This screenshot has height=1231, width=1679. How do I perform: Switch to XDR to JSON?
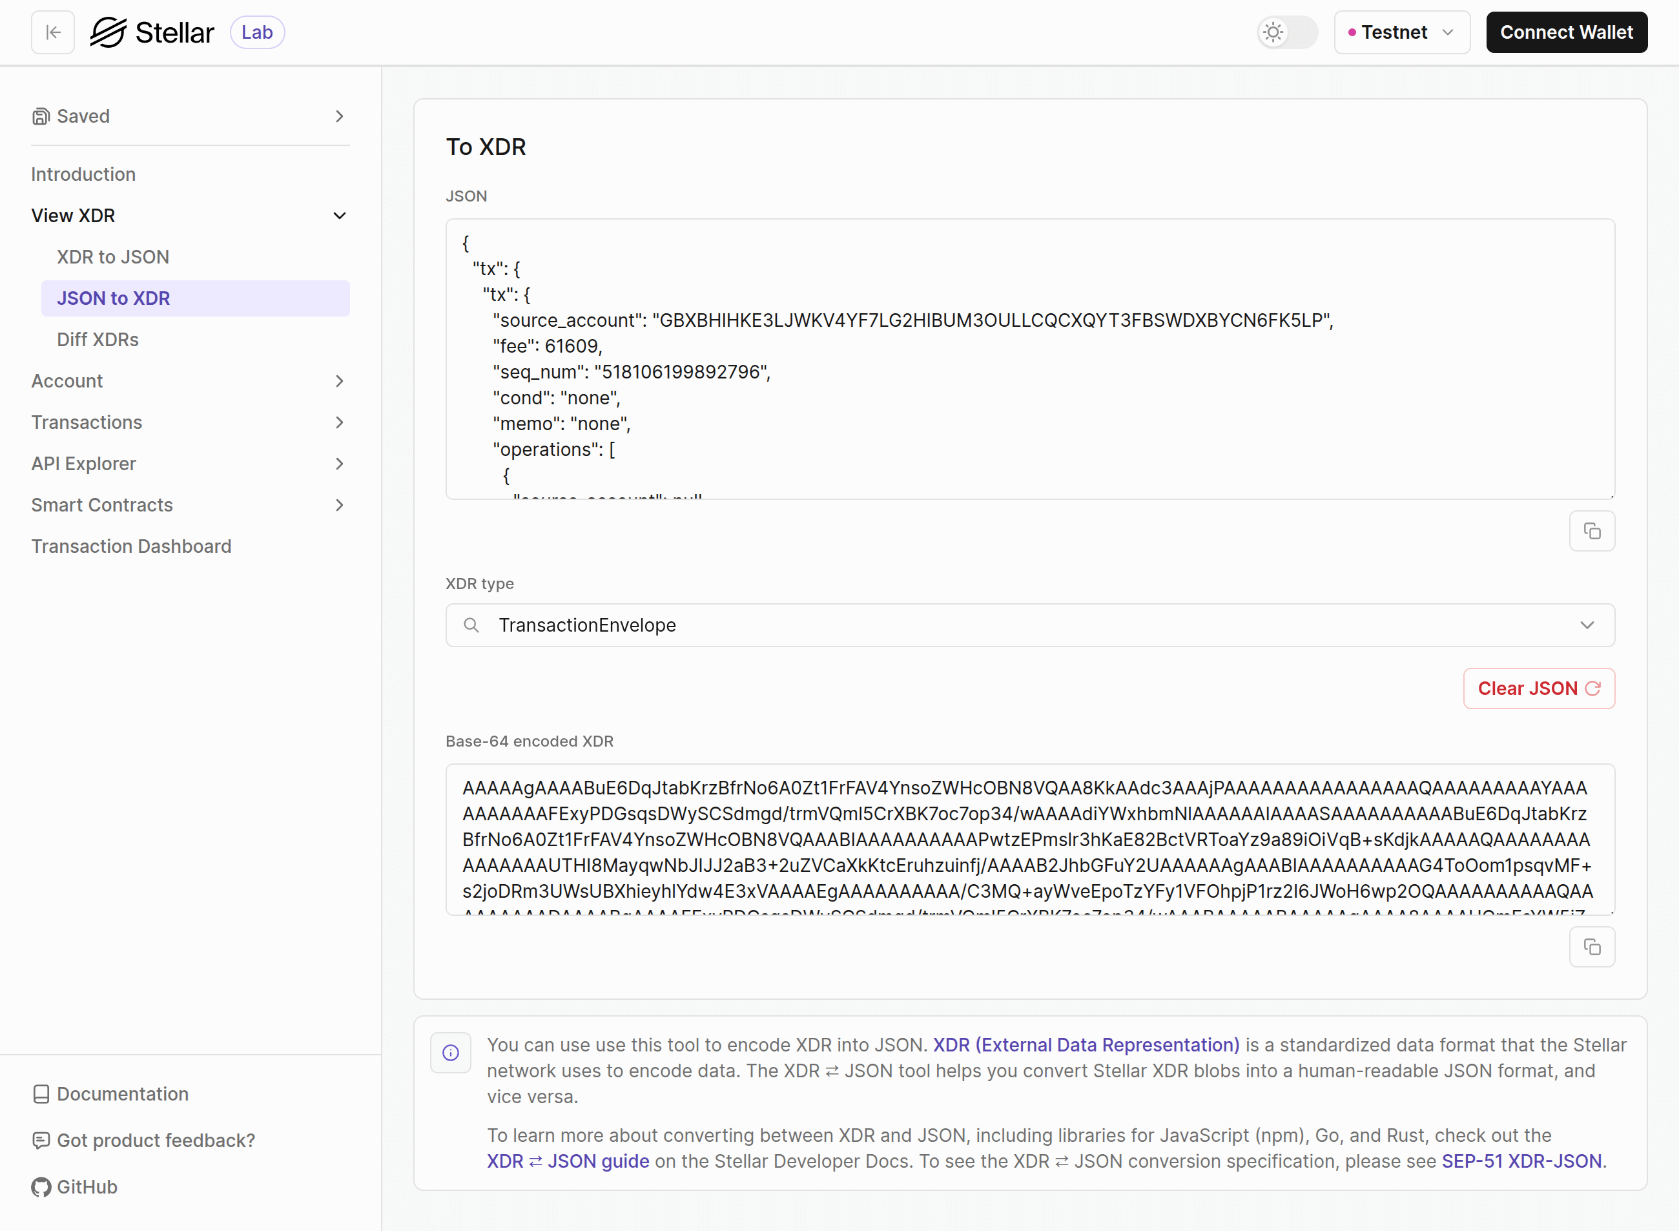112,256
